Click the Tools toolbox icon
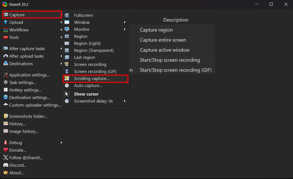Image resolution: width=293 pixels, height=179 pixels. pyautogui.click(x=6, y=37)
